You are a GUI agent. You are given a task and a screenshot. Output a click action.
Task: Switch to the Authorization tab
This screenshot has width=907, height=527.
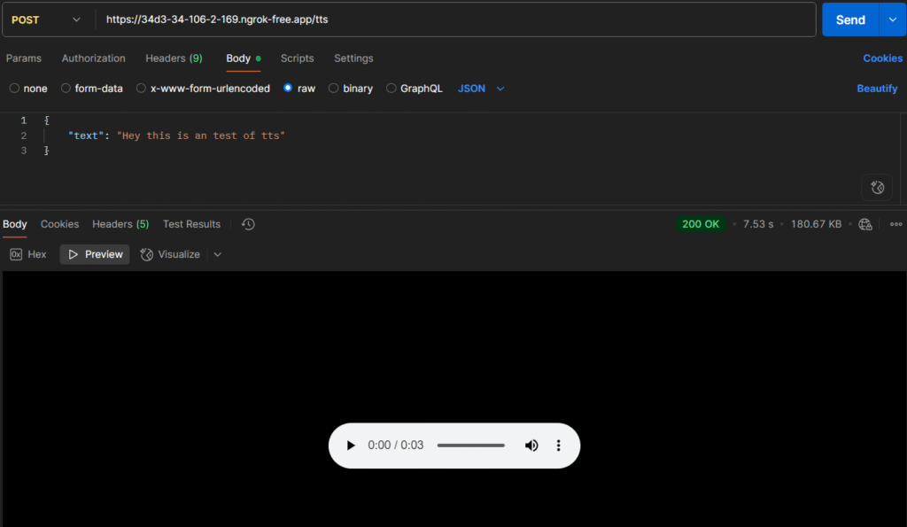point(93,58)
